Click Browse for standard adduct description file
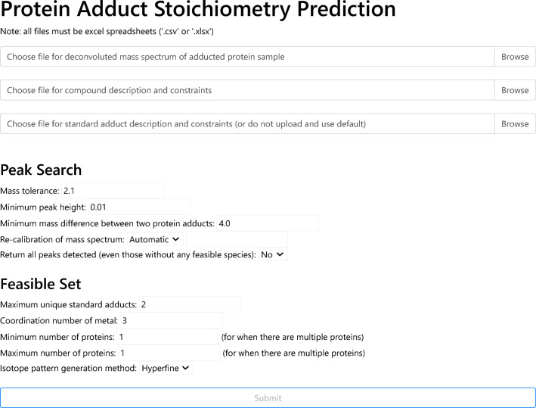 tap(515, 123)
